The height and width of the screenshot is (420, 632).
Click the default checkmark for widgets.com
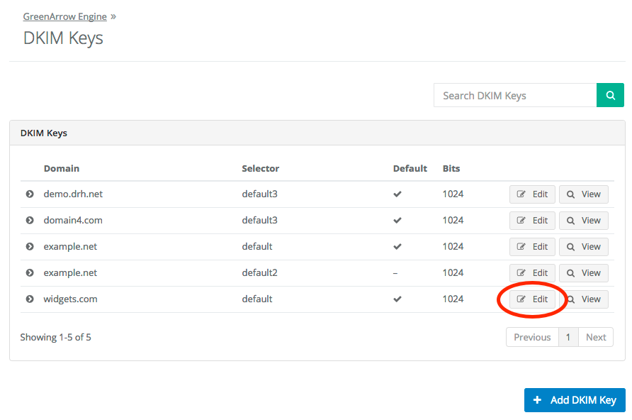[397, 299]
